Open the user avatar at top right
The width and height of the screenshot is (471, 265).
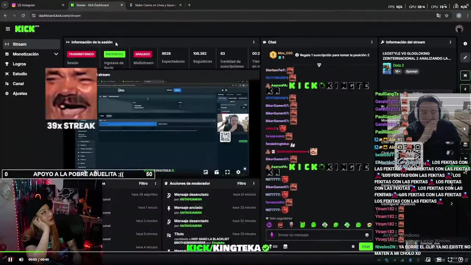(x=459, y=29)
